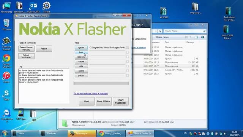Open the Mobile gear desktop icon
This screenshot has height=137, width=243.
pyautogui.click(x=46, y=7)
